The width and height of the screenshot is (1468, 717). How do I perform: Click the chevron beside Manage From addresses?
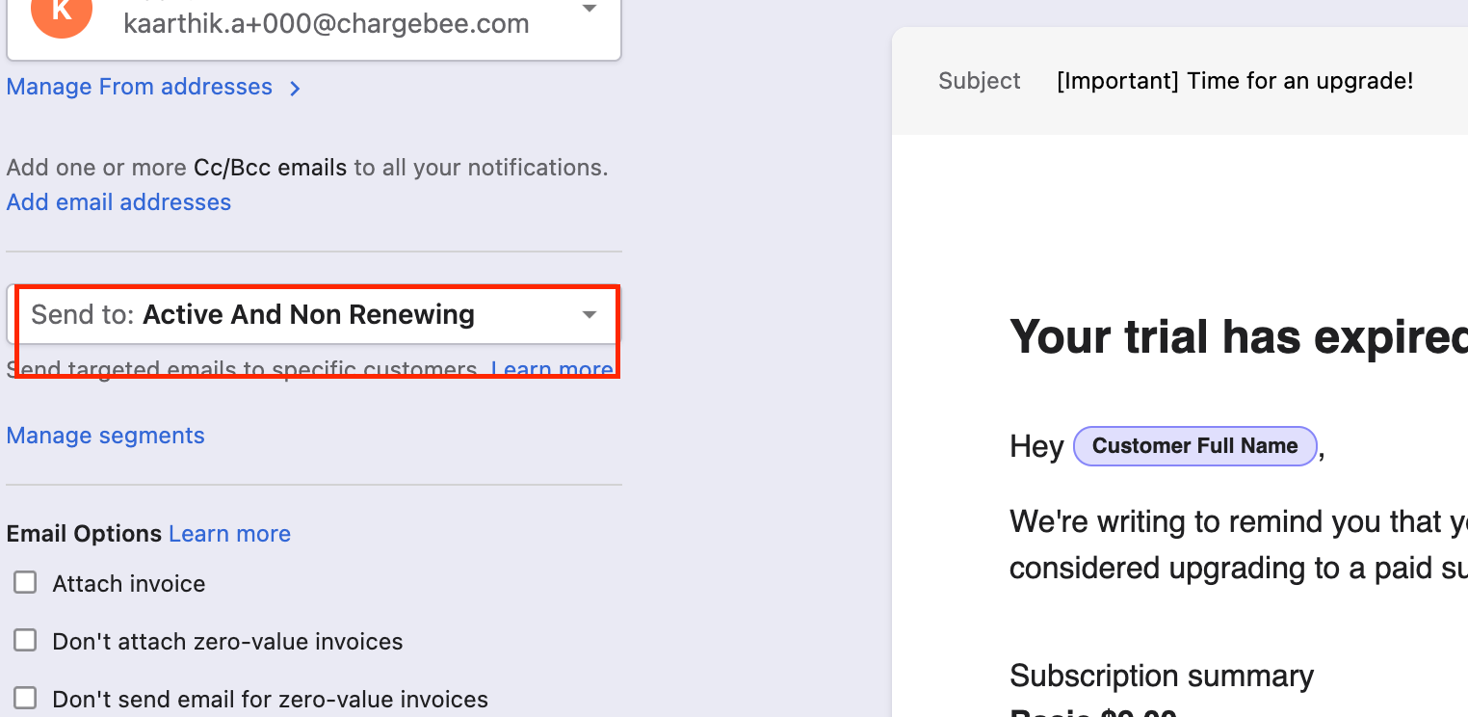(295, 89)
